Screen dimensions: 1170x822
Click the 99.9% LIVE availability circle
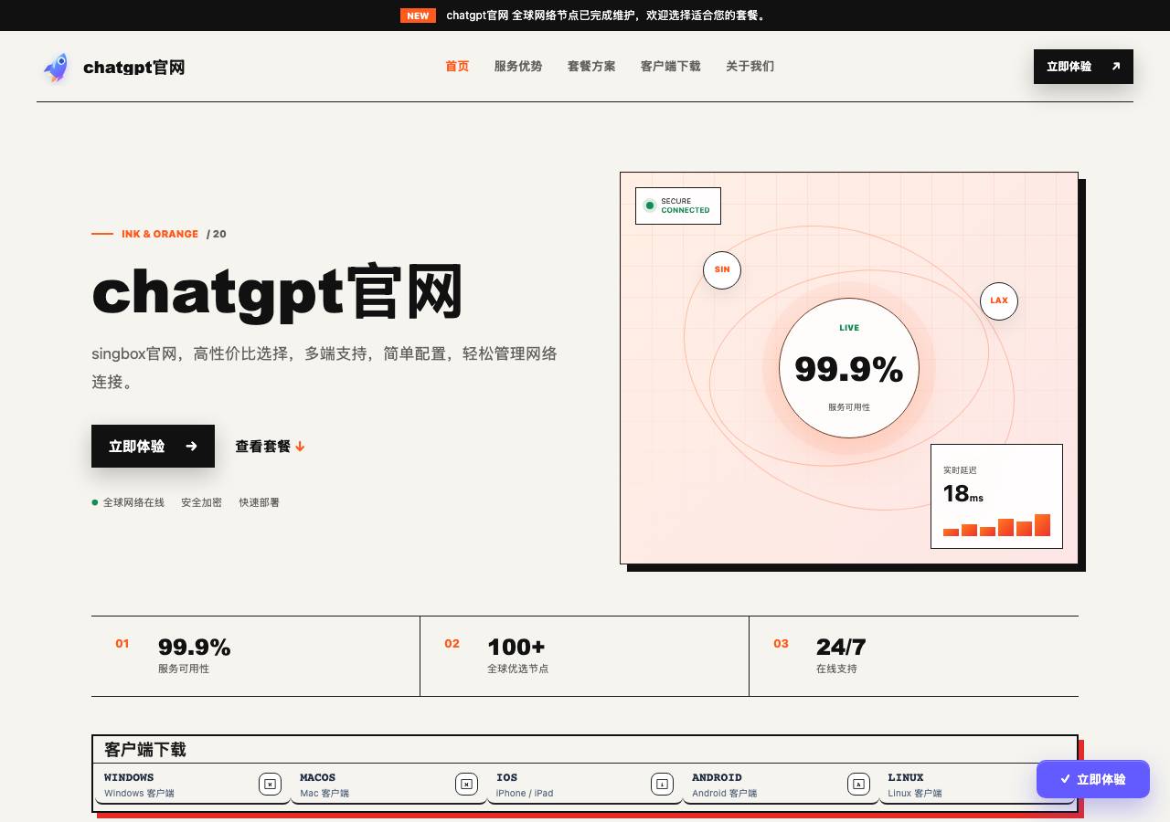[x=849, y=368]
